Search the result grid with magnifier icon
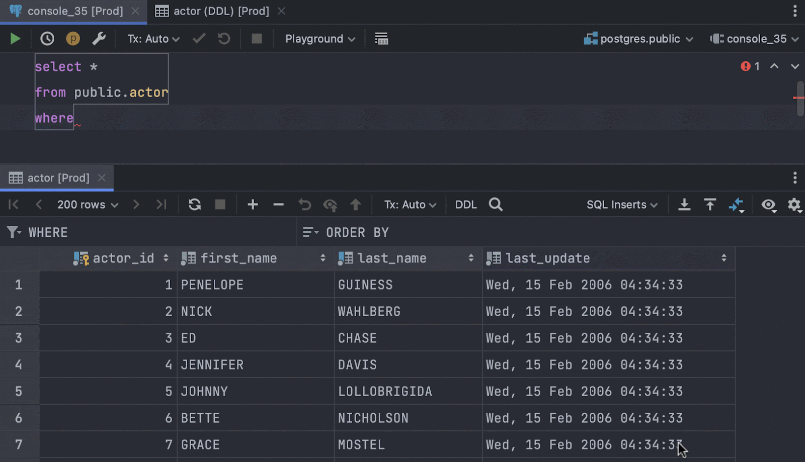Image resolution: width=805 pixels, height=462 pixels. (496, 205)
